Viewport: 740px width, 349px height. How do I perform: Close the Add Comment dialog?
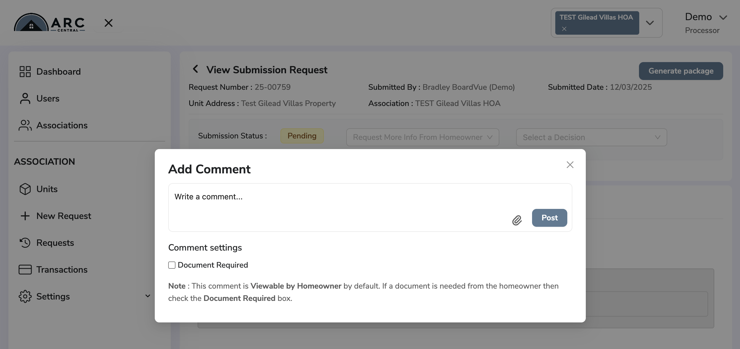pos(570,164)
